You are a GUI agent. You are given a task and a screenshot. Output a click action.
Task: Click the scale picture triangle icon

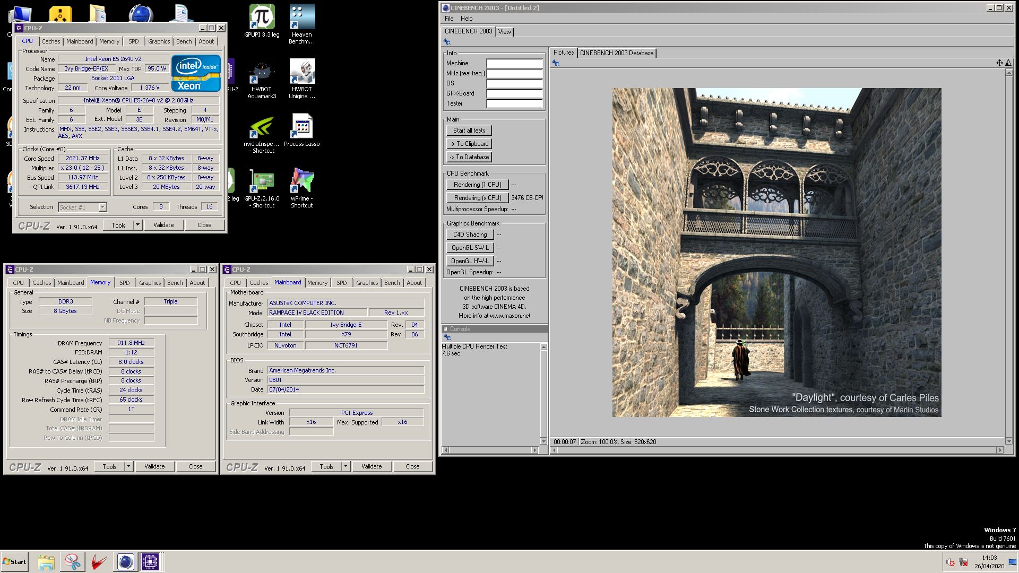(1008, 63)
